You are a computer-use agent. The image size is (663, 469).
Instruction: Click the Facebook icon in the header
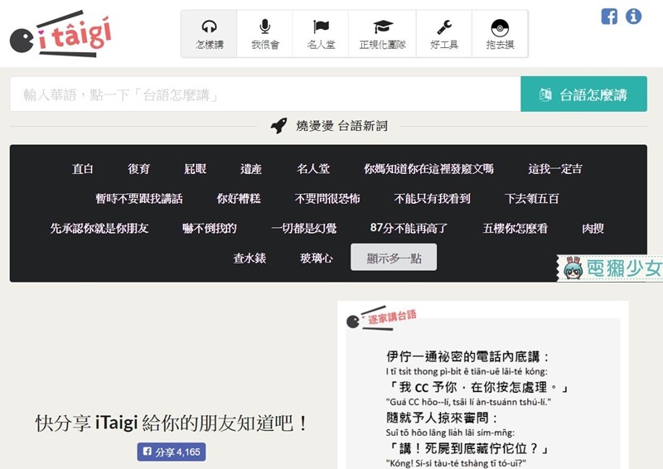point(609,17)
